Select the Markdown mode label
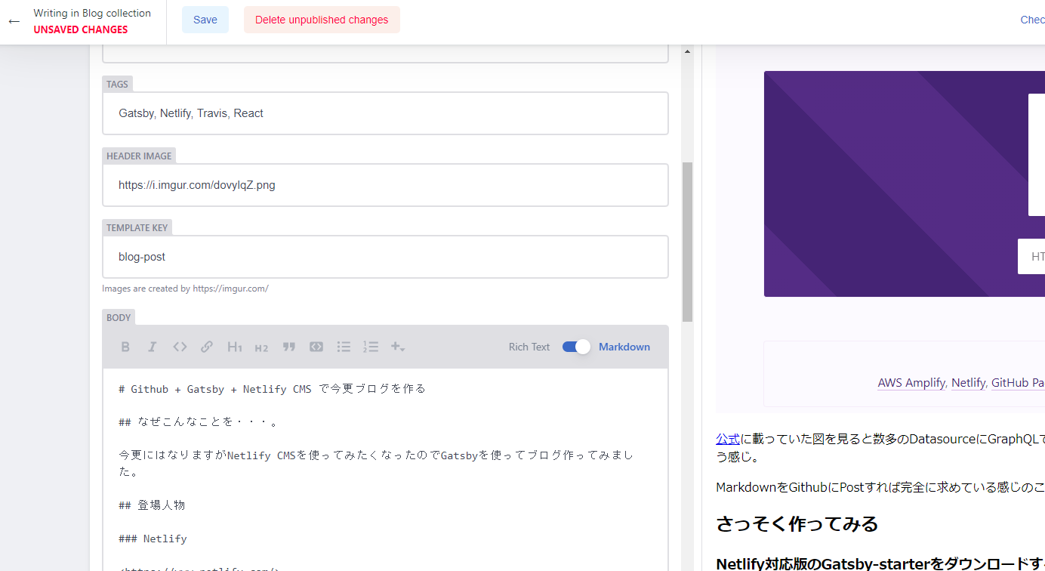This screenshot has width=1045, height=571. click(624, 346)
